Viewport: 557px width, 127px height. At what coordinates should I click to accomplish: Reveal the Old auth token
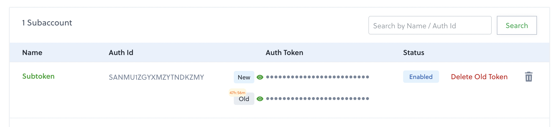260,99
